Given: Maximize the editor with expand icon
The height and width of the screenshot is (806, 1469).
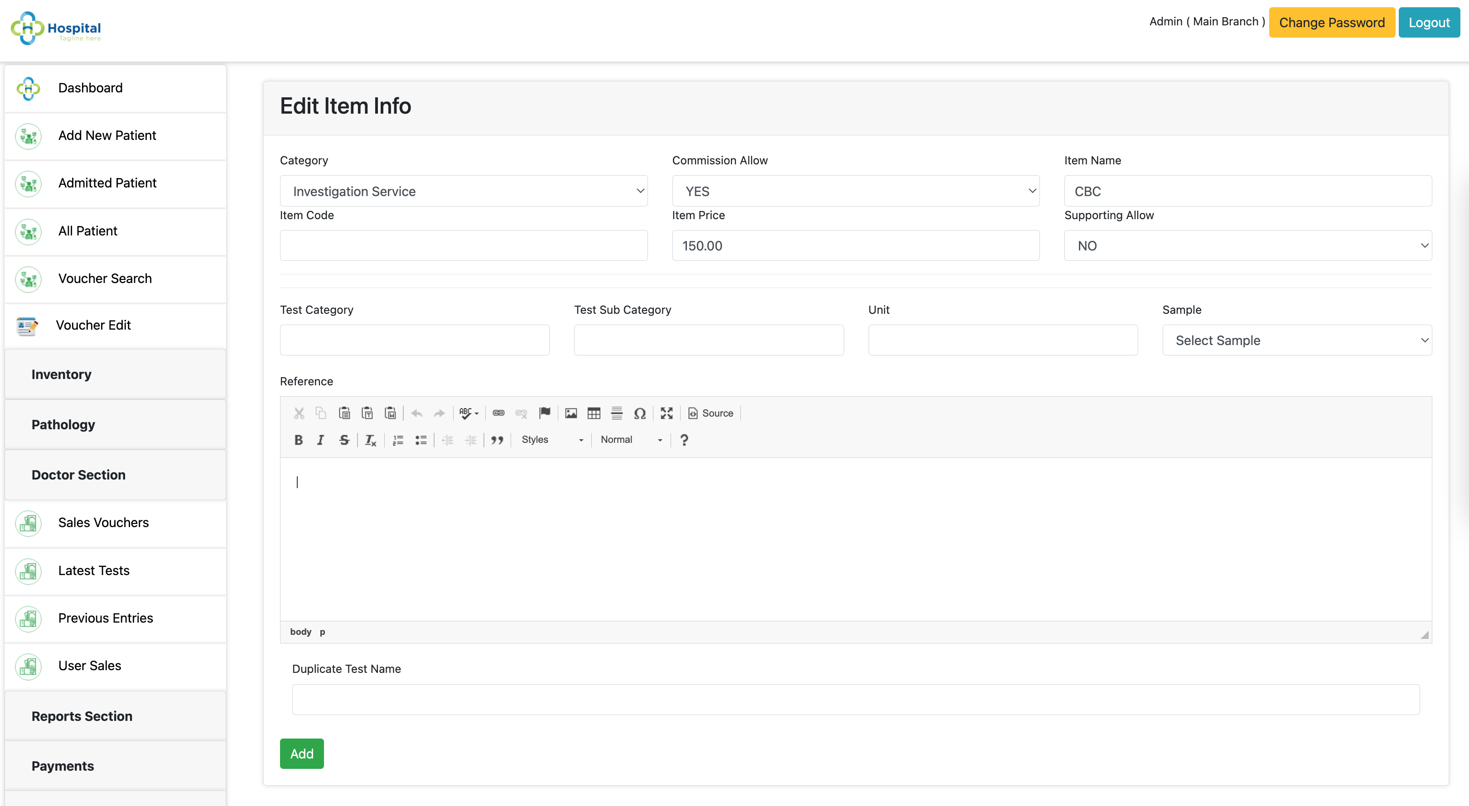Looking at the screenshot, I should [667, 413].
